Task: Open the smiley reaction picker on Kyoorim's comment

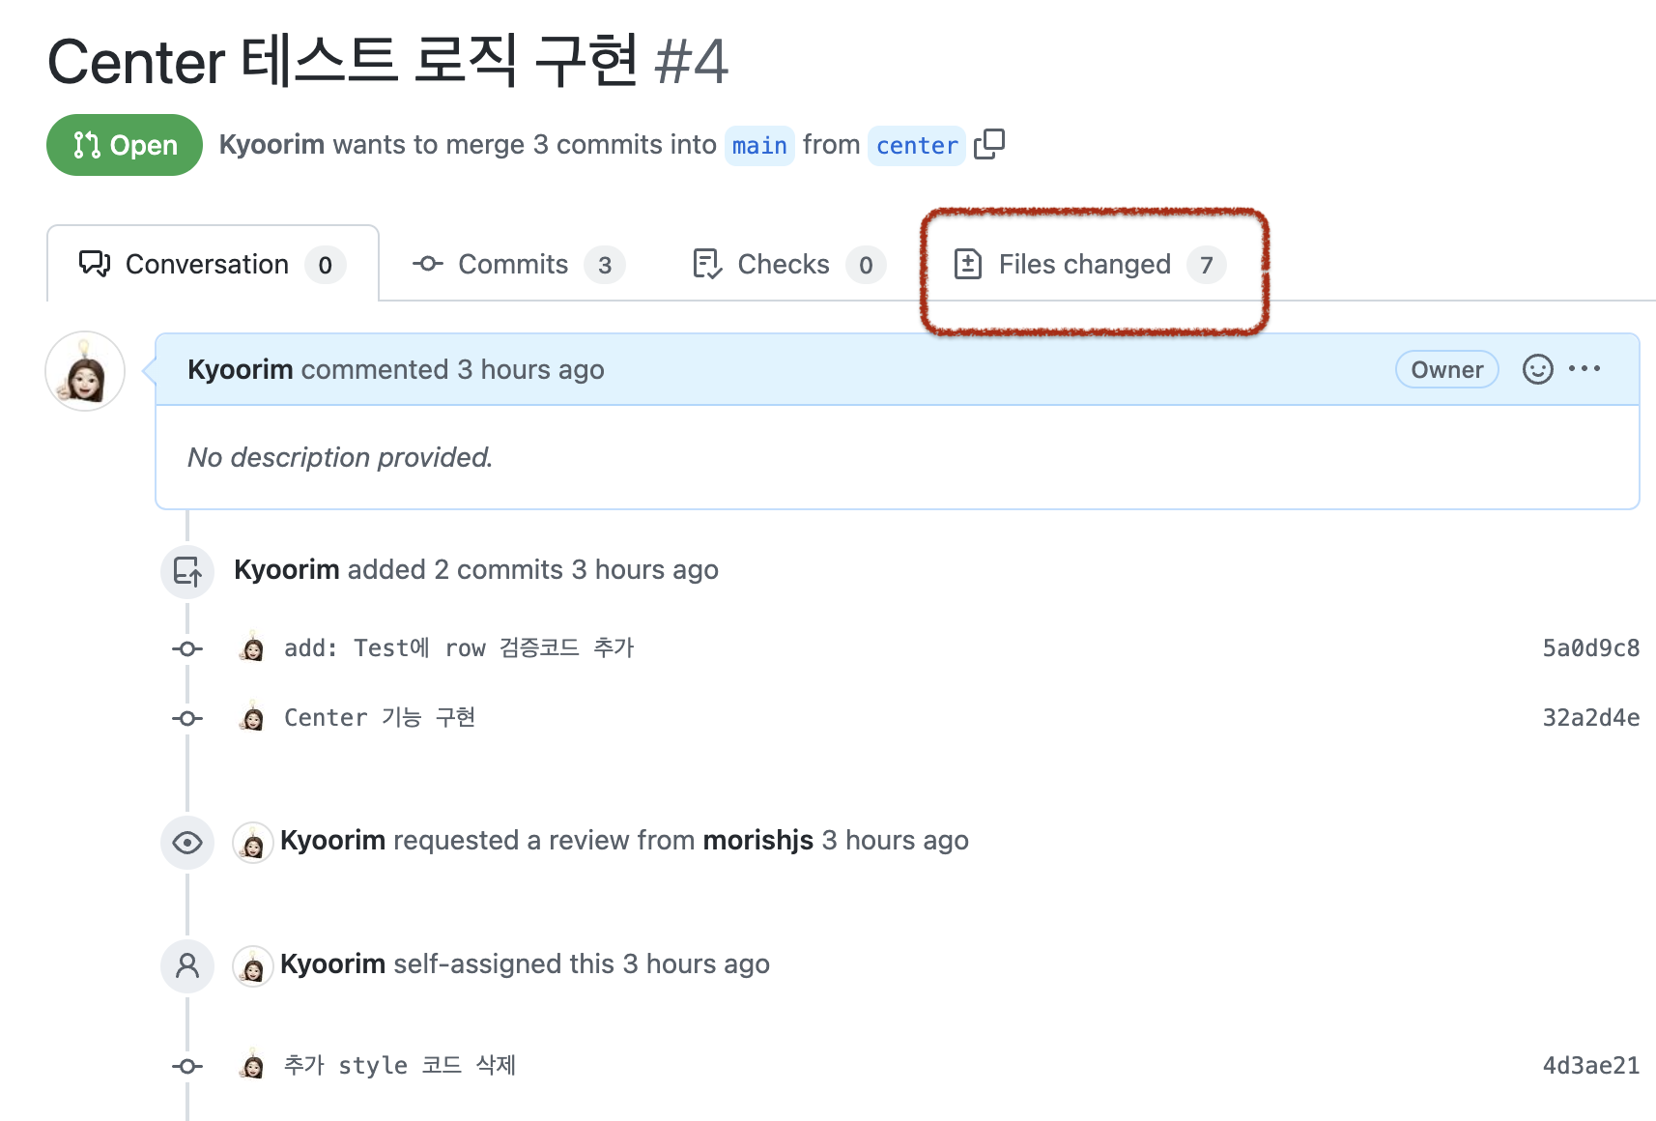Action: pos(1538,369)
